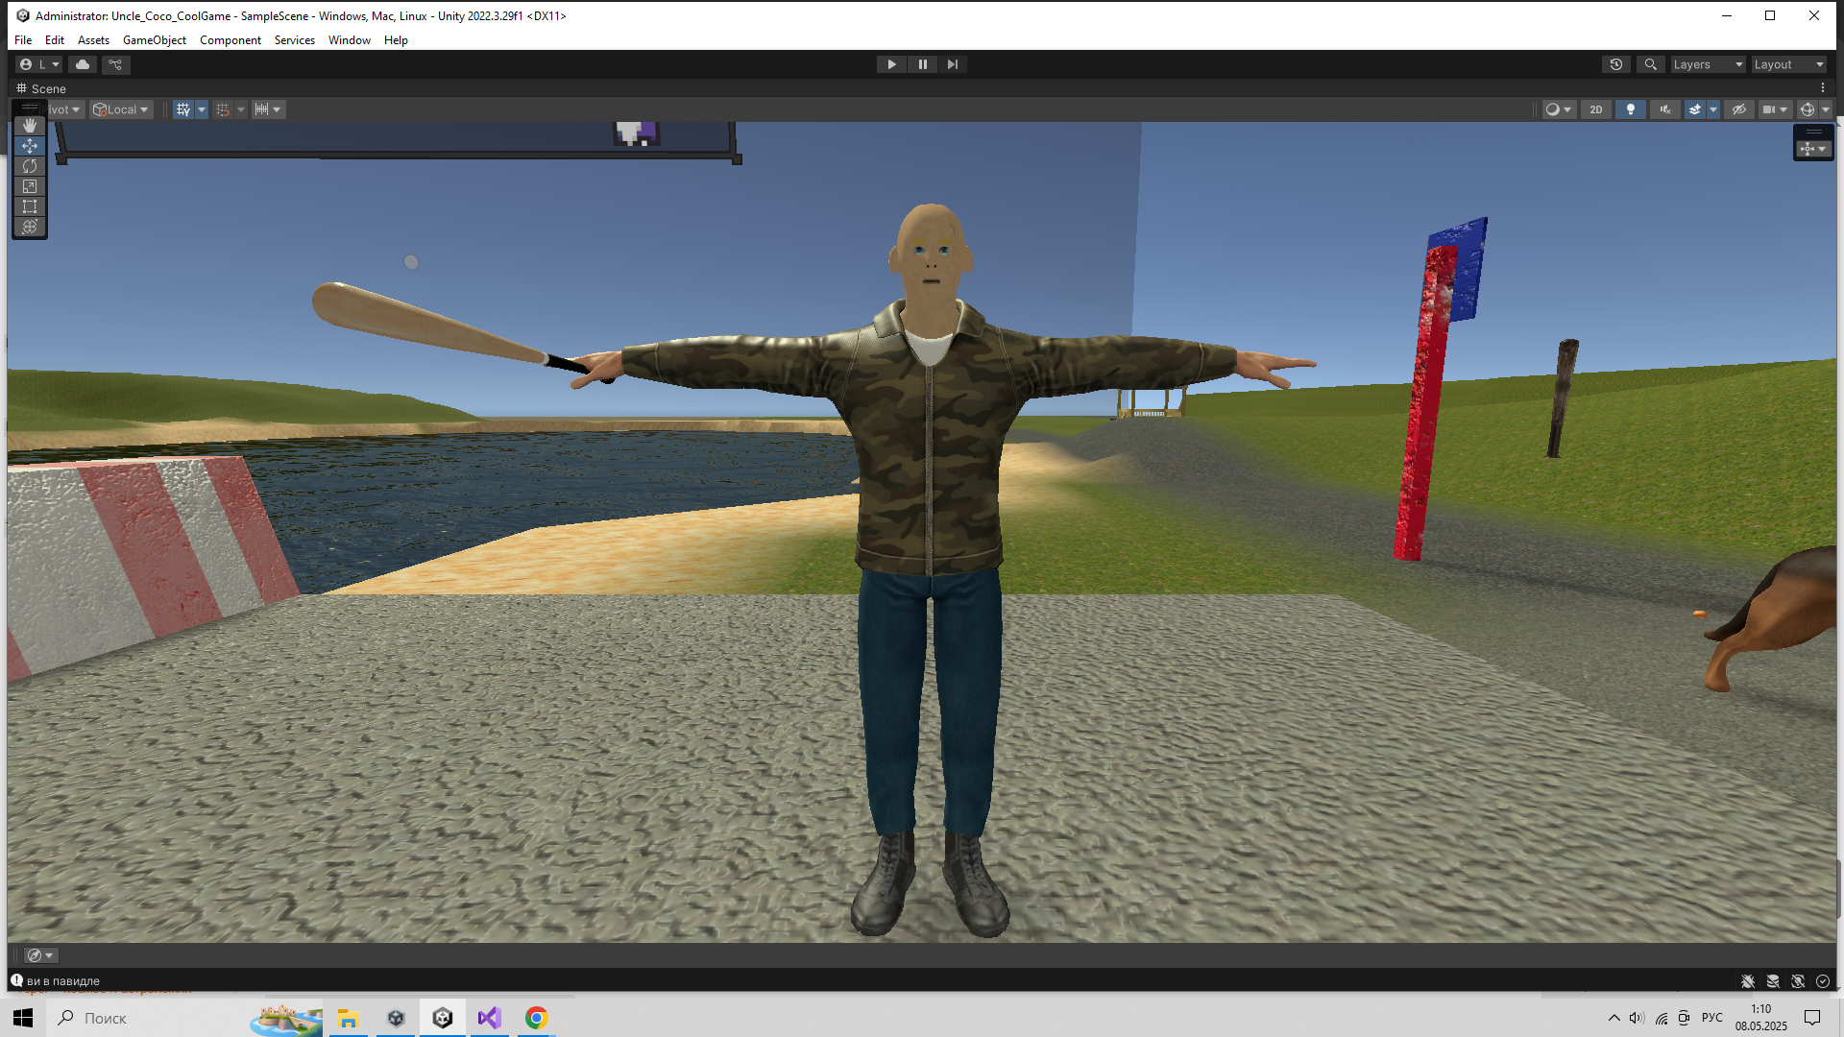Expand Local handle rotation dropdown
The height and width of the screenshot is (1037, 1844).
[121, 109]
